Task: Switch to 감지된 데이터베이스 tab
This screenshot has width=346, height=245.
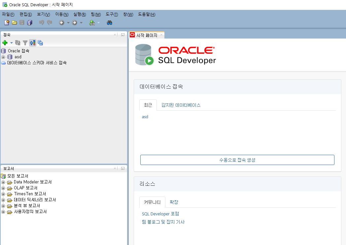Action: 181,105
